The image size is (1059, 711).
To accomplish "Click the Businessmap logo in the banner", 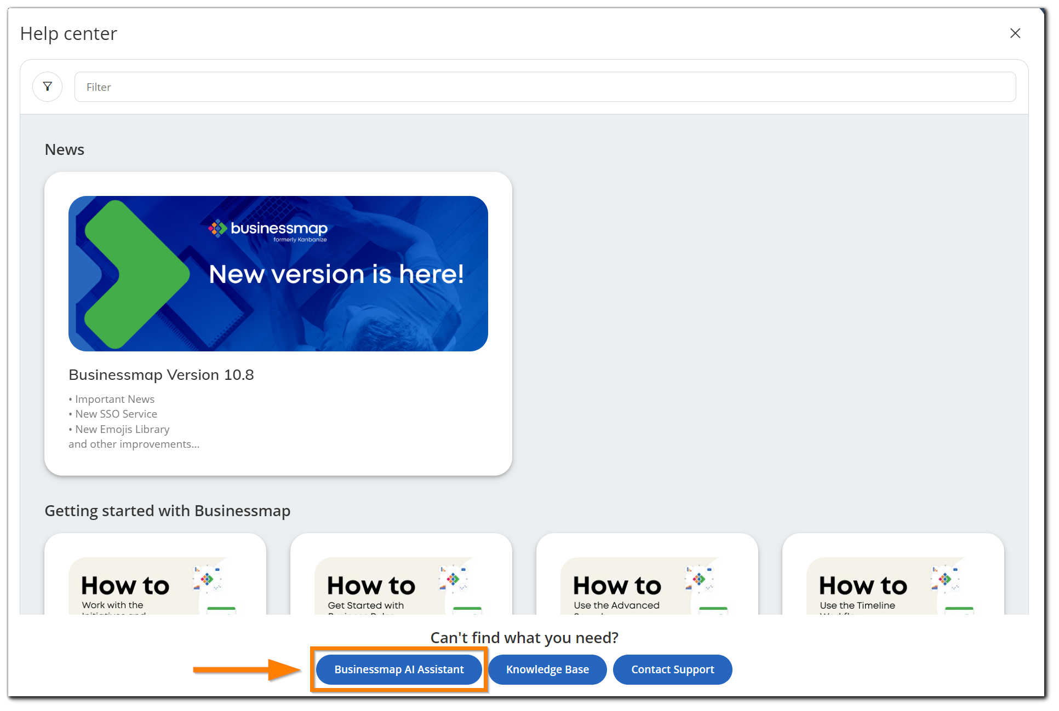I will [268, 230].
